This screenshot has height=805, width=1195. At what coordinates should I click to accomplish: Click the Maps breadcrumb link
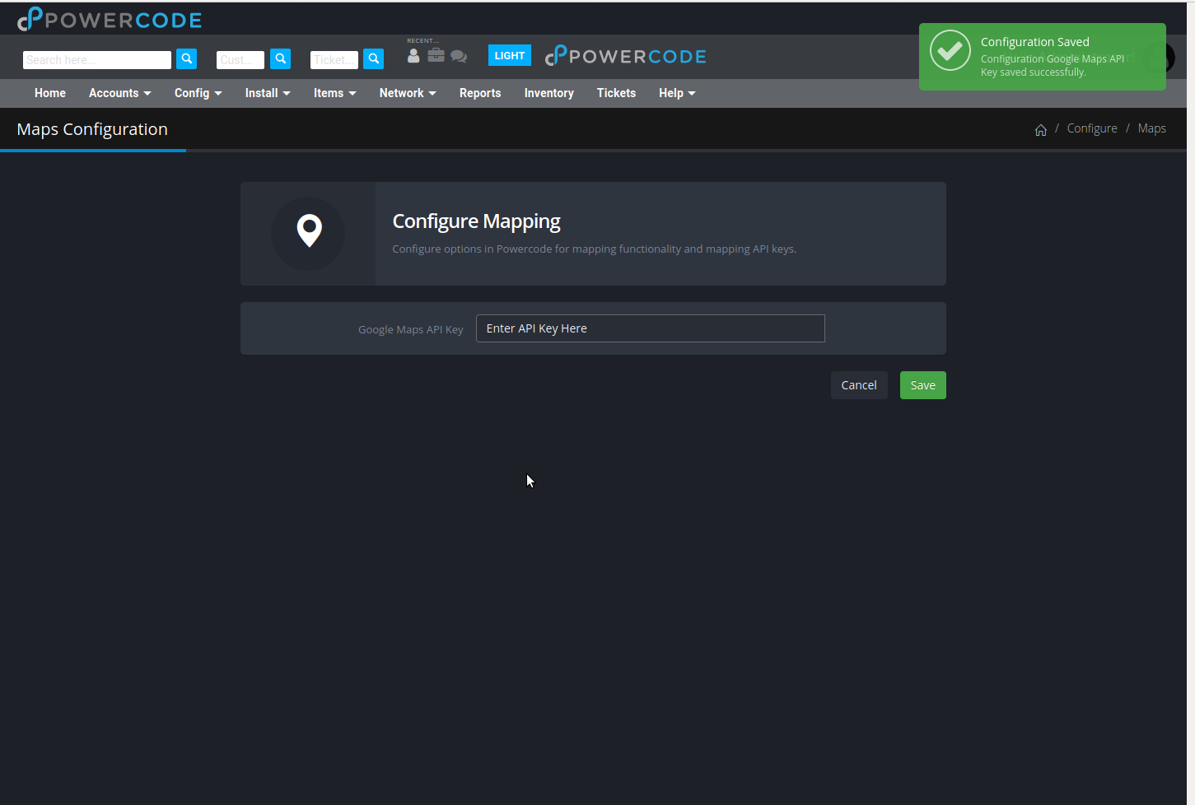pos(1152,128)
